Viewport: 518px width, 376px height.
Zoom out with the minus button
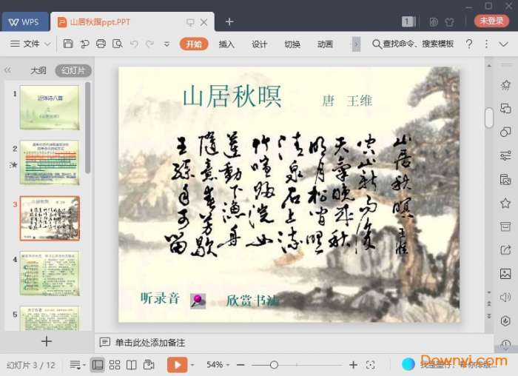(x=240, y=365)
